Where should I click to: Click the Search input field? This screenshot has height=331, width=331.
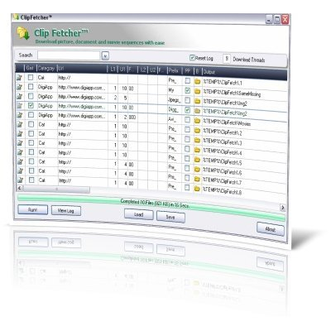click(69, 55)
